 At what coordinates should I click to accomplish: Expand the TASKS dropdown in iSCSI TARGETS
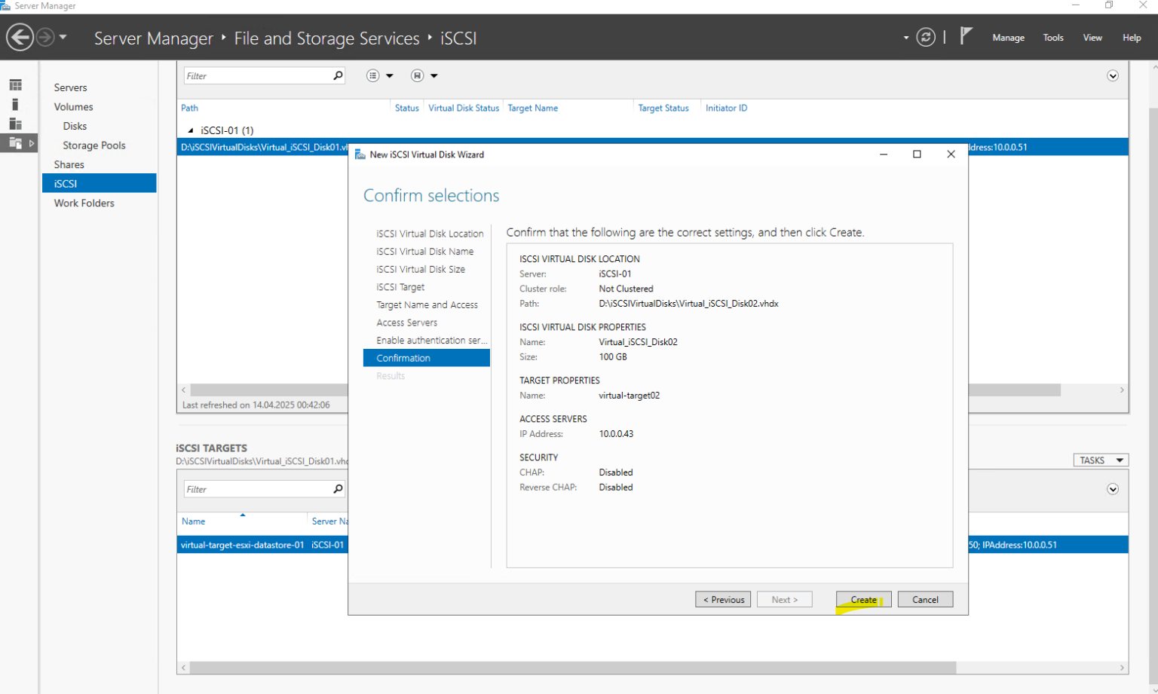1100,460
